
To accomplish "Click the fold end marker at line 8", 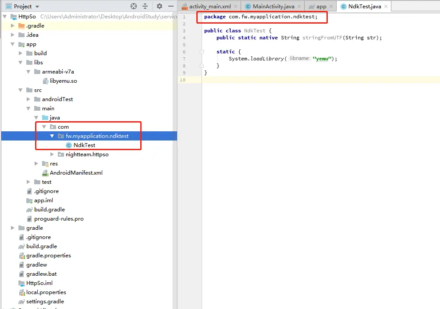I will [x=202, y=66].
